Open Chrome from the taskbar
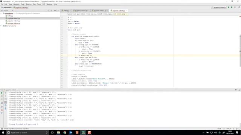241x135 pixels. [x=65, y=132]
